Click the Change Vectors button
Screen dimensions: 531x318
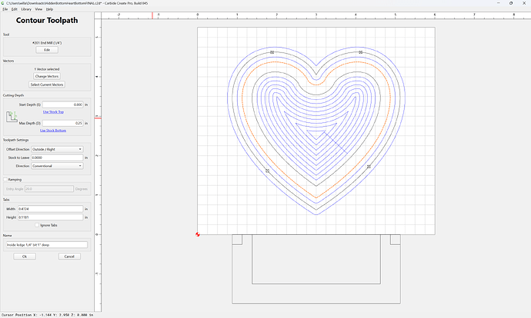47,76
